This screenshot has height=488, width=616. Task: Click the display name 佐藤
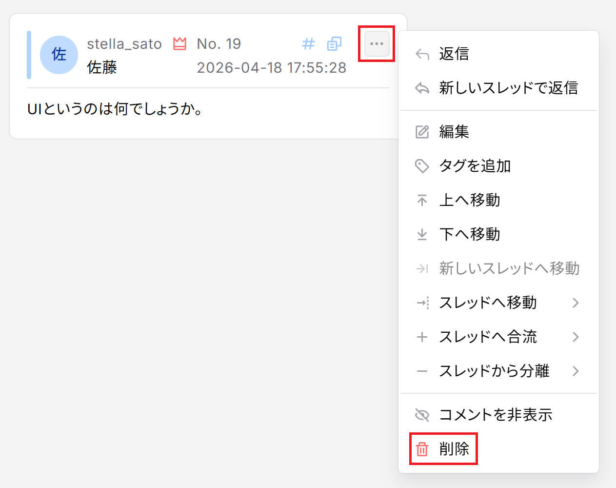coord(102,67)
